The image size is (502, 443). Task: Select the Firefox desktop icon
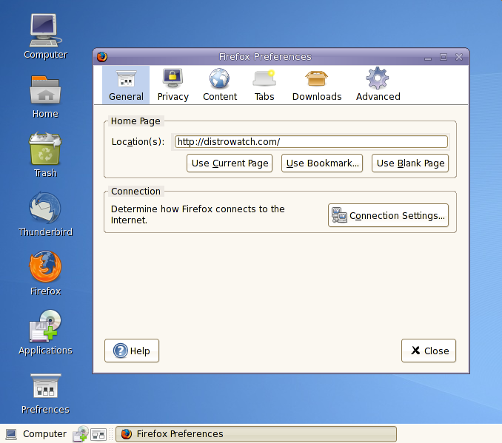tap(45, 274)
